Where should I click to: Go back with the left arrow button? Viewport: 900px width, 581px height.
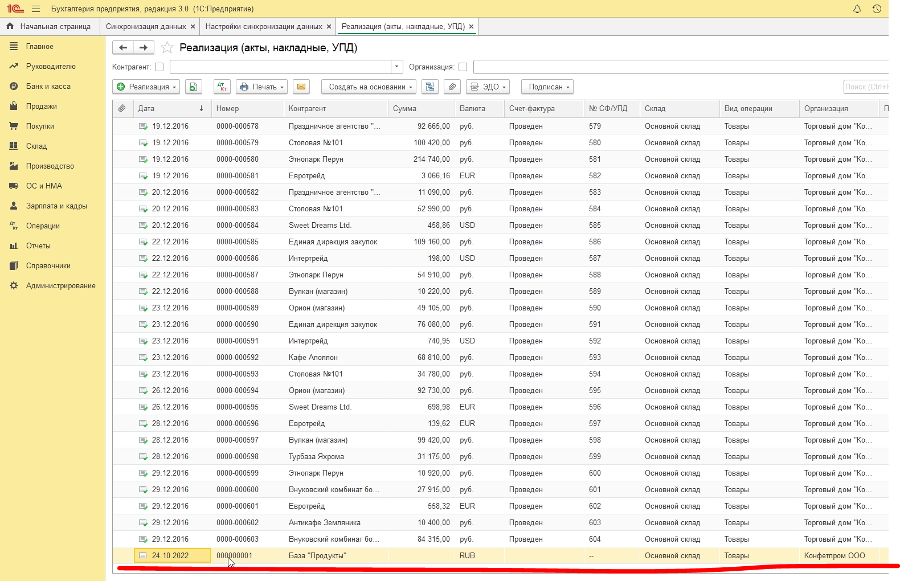click(123, 48)
